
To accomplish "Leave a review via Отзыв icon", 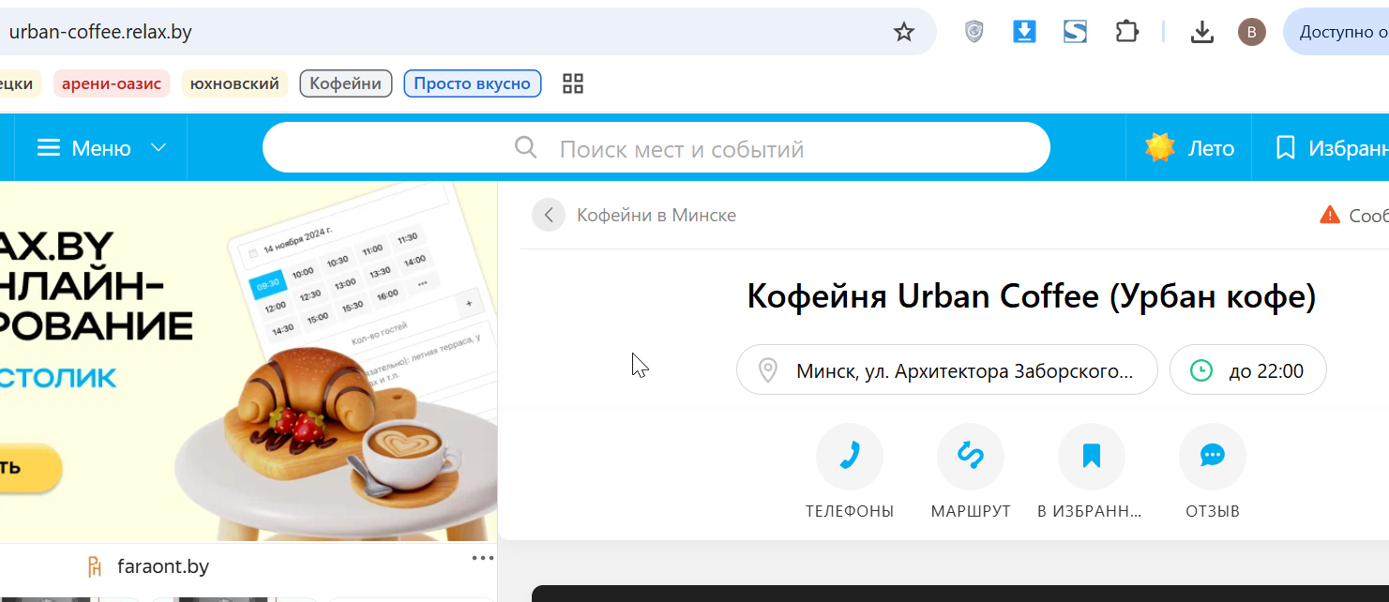I will pyautogui.click(x=1213, y=457).
